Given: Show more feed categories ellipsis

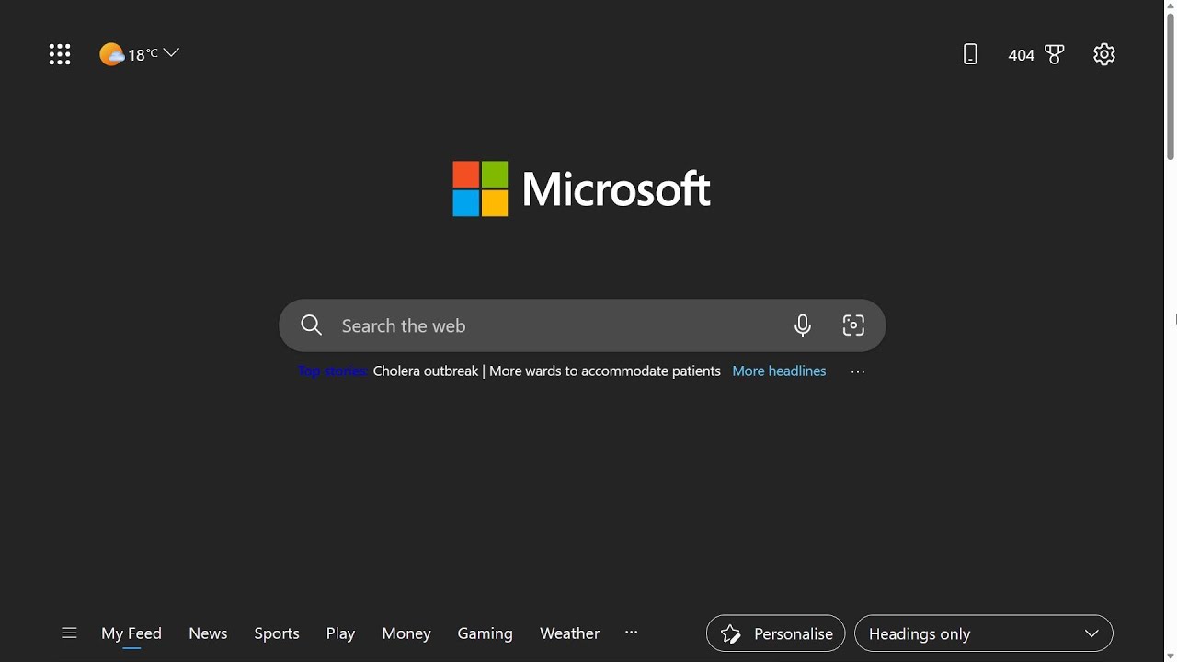Looking at the screenshot, I should pos(631,633).
